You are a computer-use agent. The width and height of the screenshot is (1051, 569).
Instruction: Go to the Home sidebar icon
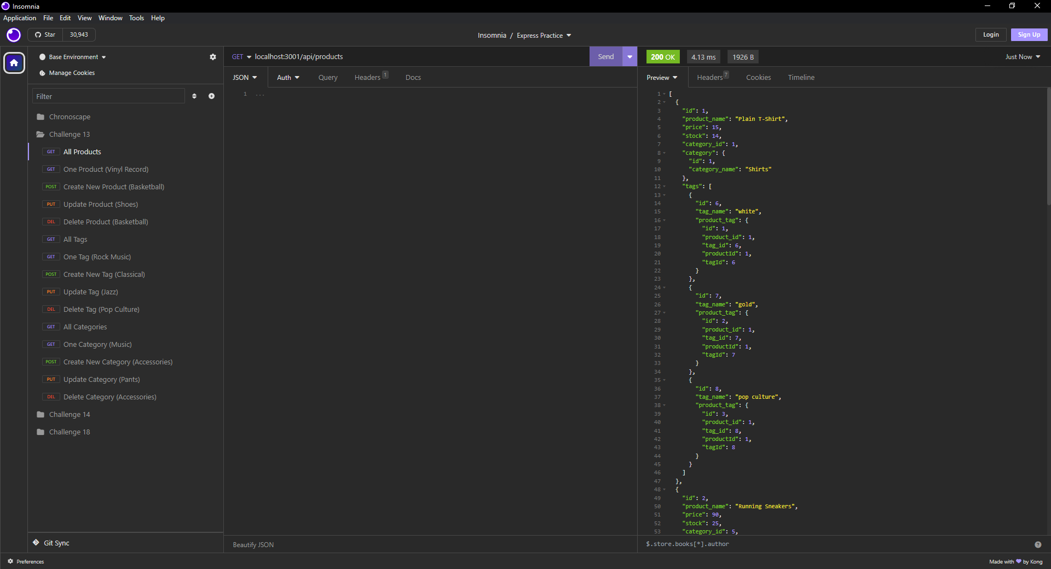click(x=14, y=63)
